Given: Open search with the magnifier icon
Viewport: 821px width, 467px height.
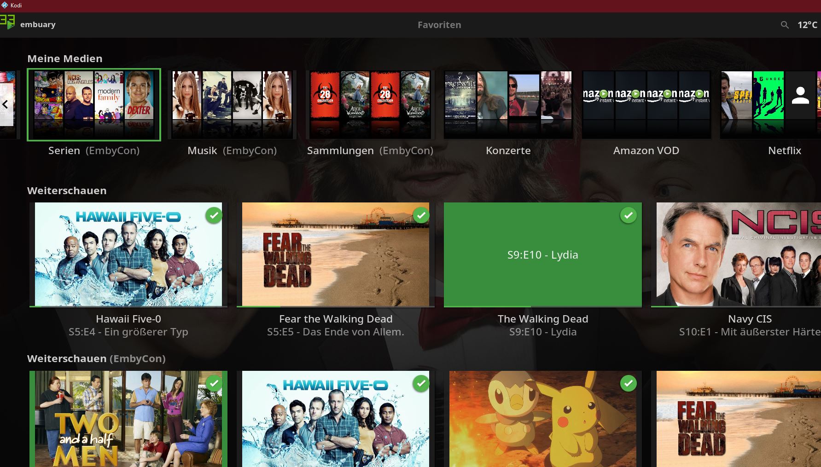Looking at the screenshot, I should (x=785, y=25).
